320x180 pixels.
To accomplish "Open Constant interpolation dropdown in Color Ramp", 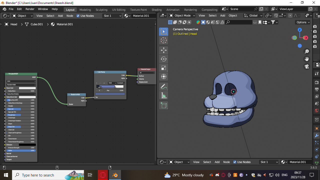I will tap(121, 83).
